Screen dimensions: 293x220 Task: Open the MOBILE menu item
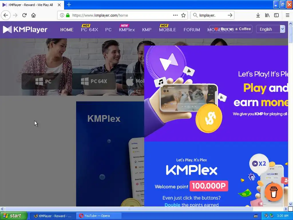(x=168, y=30)
